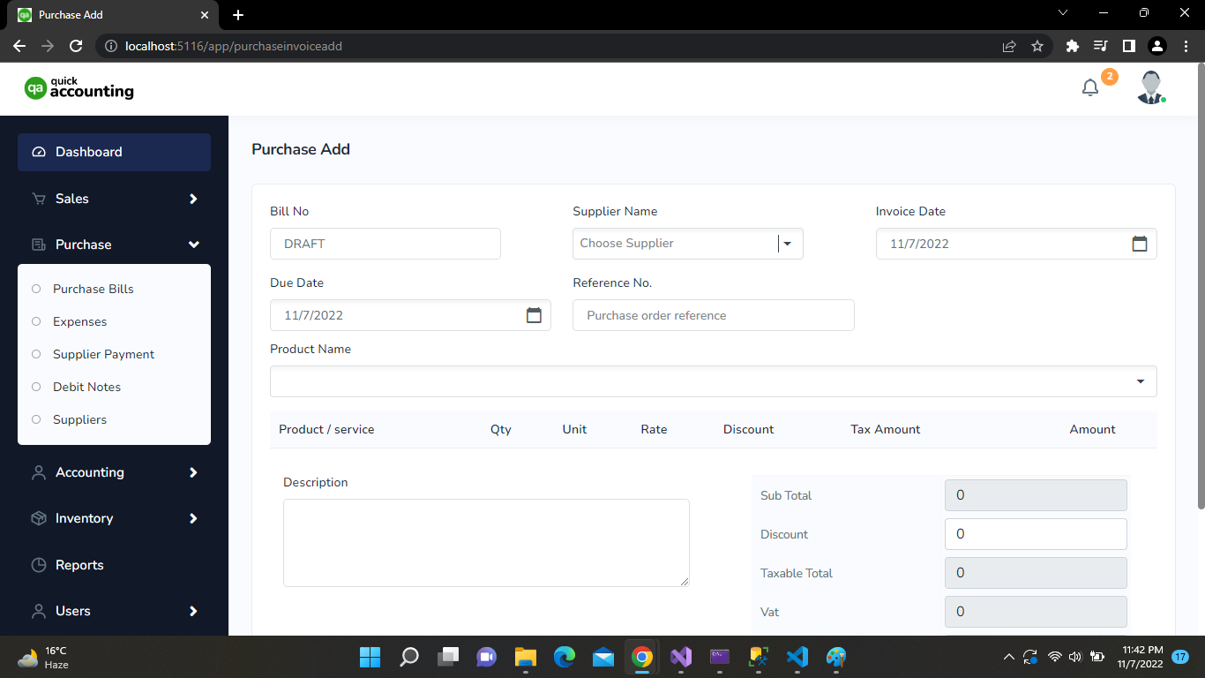
Task: Reload the page in browser
Action: point(76,46)
